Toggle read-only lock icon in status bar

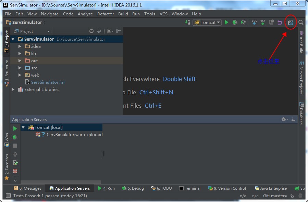coord(292,196)
